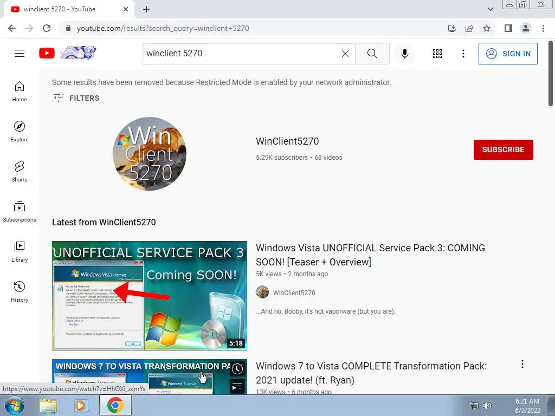Clear the search box text
The height and width of the screenshot is (416, 555).
[345, 54]
